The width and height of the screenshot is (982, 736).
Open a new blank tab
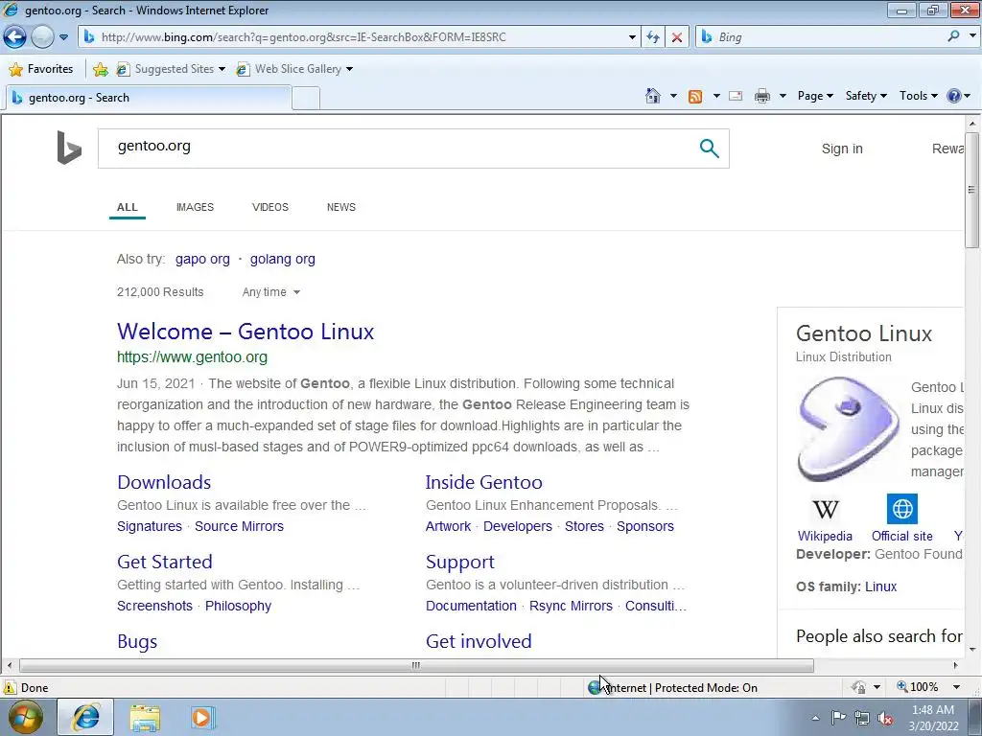306,99
